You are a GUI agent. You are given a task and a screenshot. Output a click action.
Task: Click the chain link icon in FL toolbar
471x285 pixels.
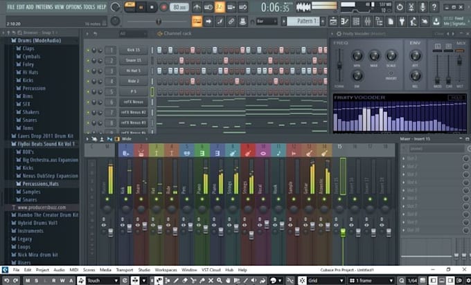coord(231,21)
